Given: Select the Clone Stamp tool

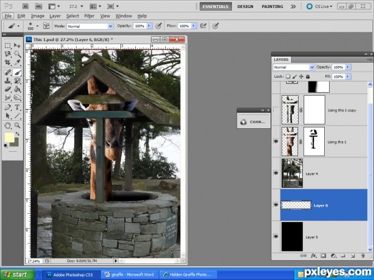Looking at the screenshot, I should pyautogui.click(x=8, y=80).
